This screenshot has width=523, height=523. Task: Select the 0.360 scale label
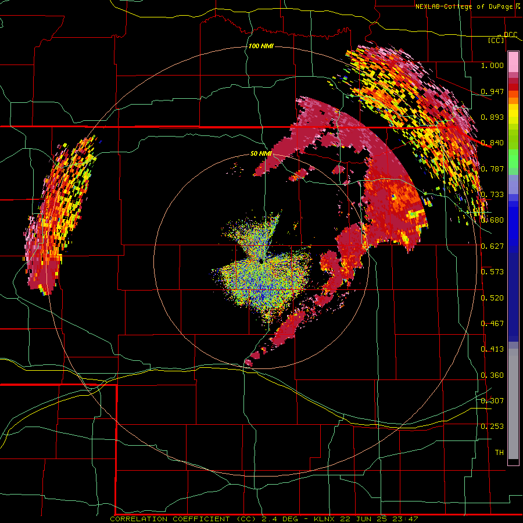click(x=492, y=375)
